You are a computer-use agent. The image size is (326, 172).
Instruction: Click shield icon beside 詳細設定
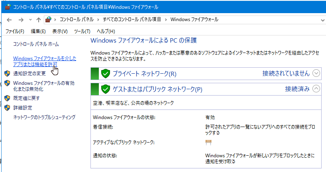(7, 108)
